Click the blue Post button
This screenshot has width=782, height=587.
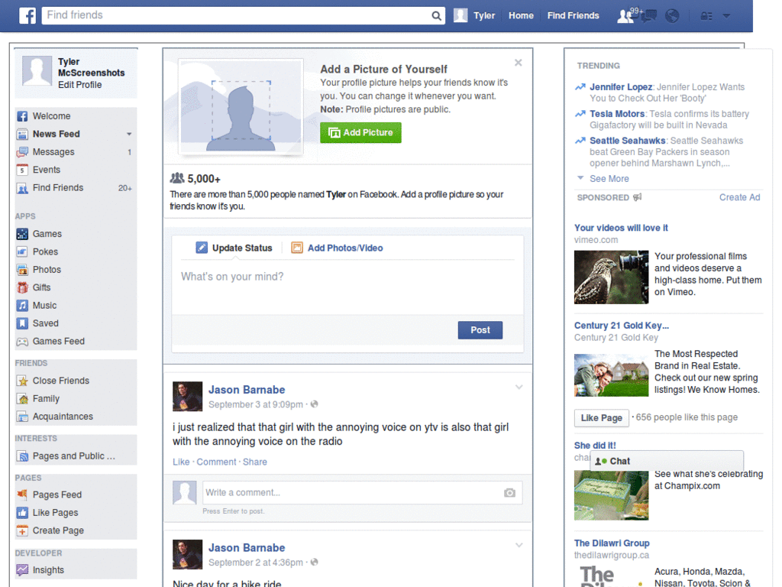480,330
